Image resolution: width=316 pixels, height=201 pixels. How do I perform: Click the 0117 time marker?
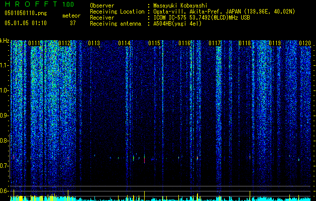pyautogui.click(x=215, y=43)
